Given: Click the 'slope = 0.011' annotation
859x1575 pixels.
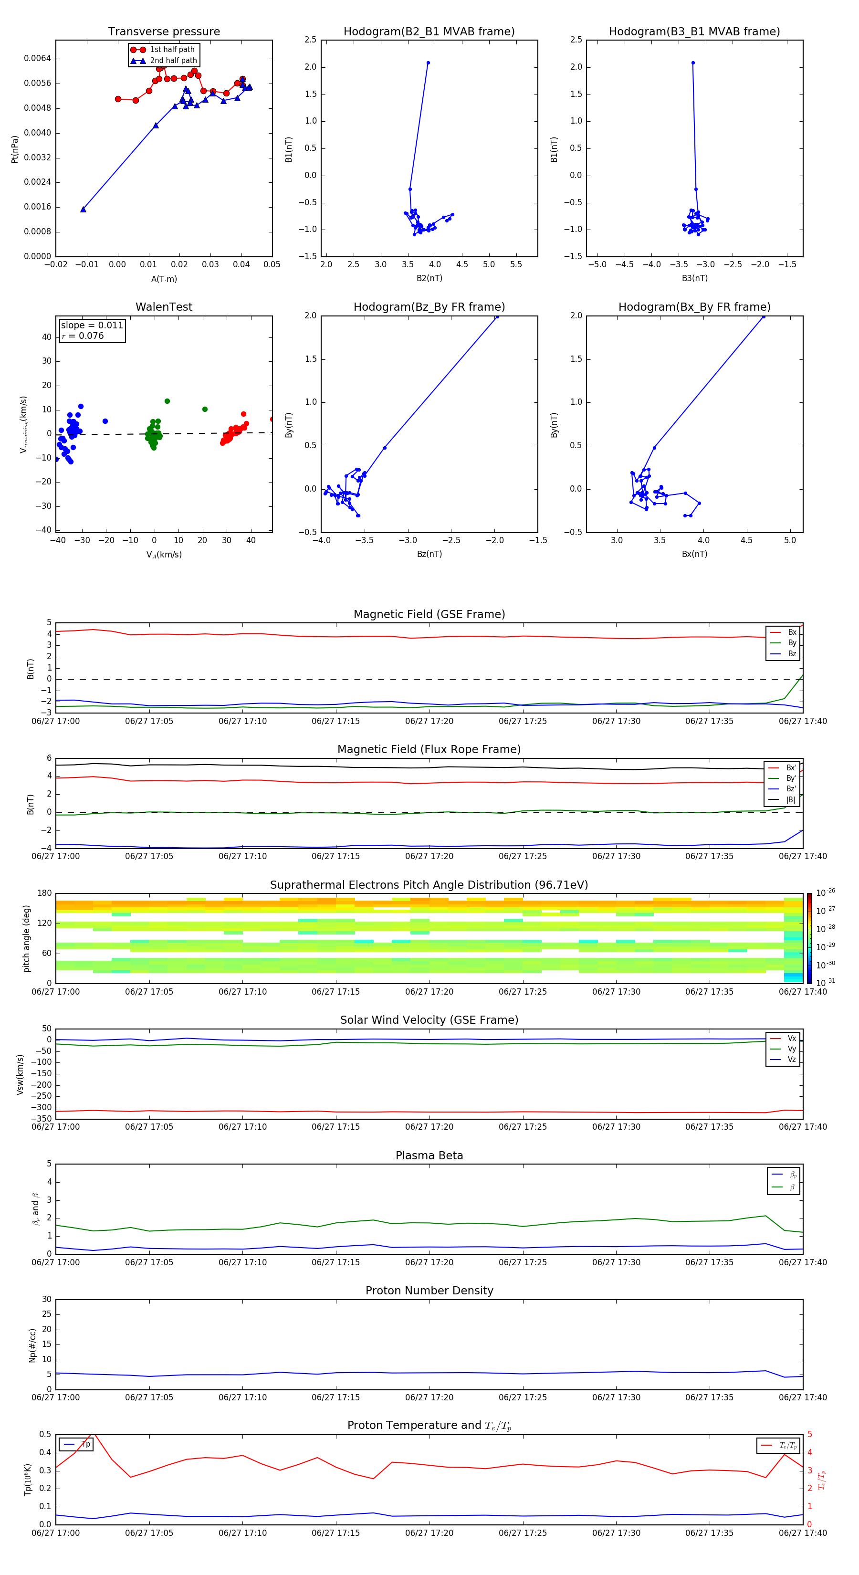Looking at the screenshot, I should point(92,325).
